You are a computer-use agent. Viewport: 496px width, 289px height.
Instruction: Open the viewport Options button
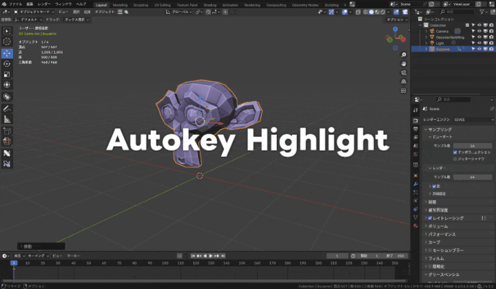pos(397,19)
